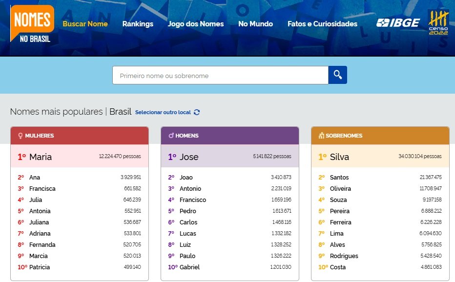Select the Buscar Nome menu item

pos(85,23)
